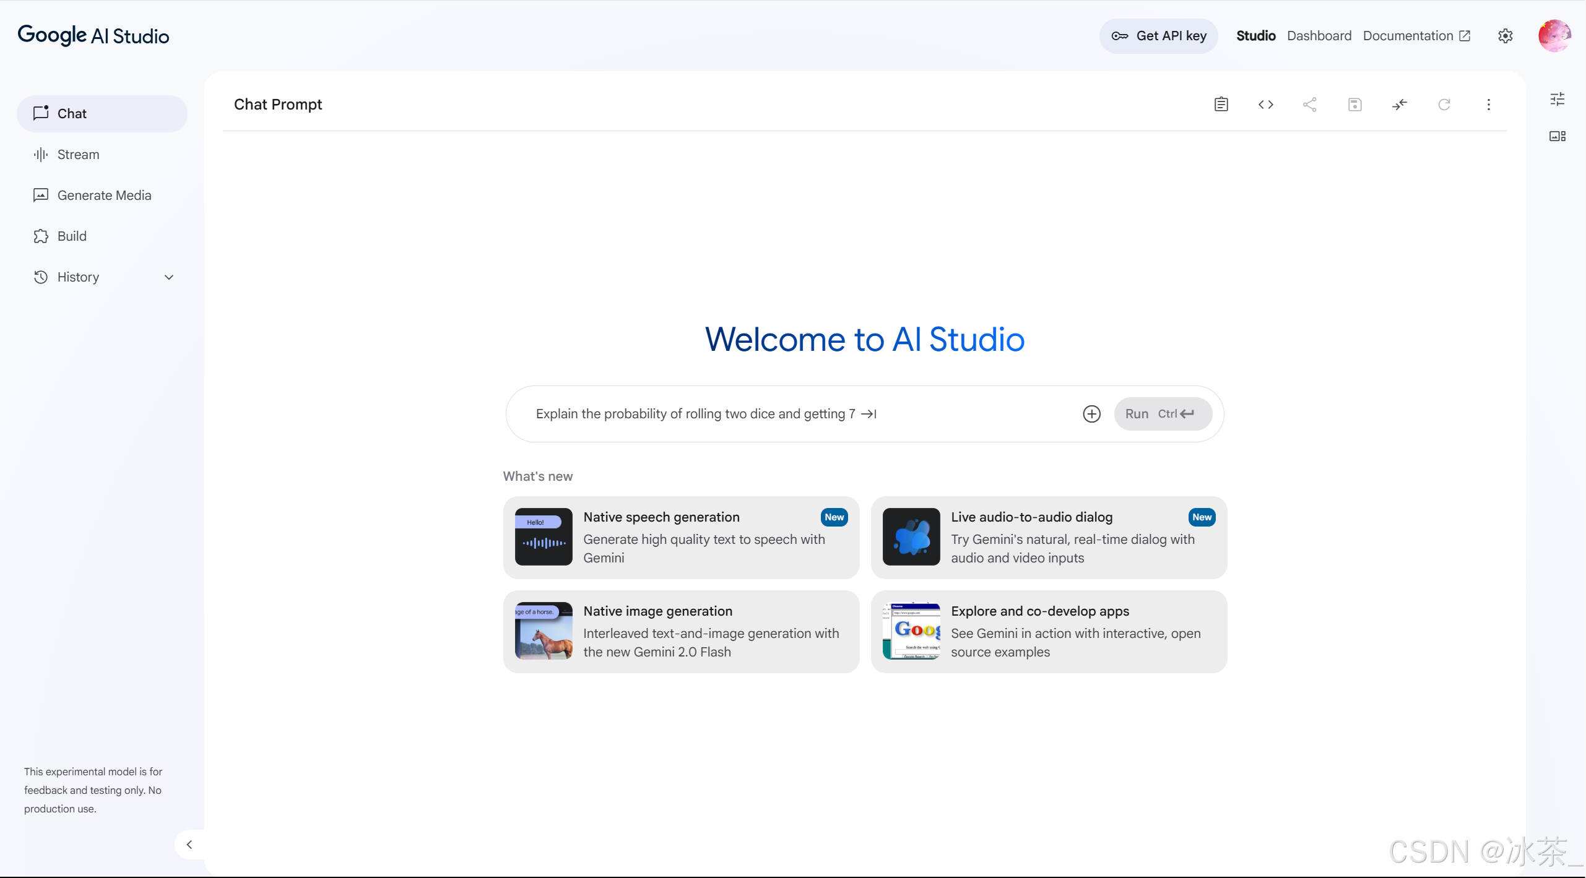Image resolution: width=1586 pixels, height=878 pixels.
Task: Click the New badge on Native speech generation
Action: point(834,517)
